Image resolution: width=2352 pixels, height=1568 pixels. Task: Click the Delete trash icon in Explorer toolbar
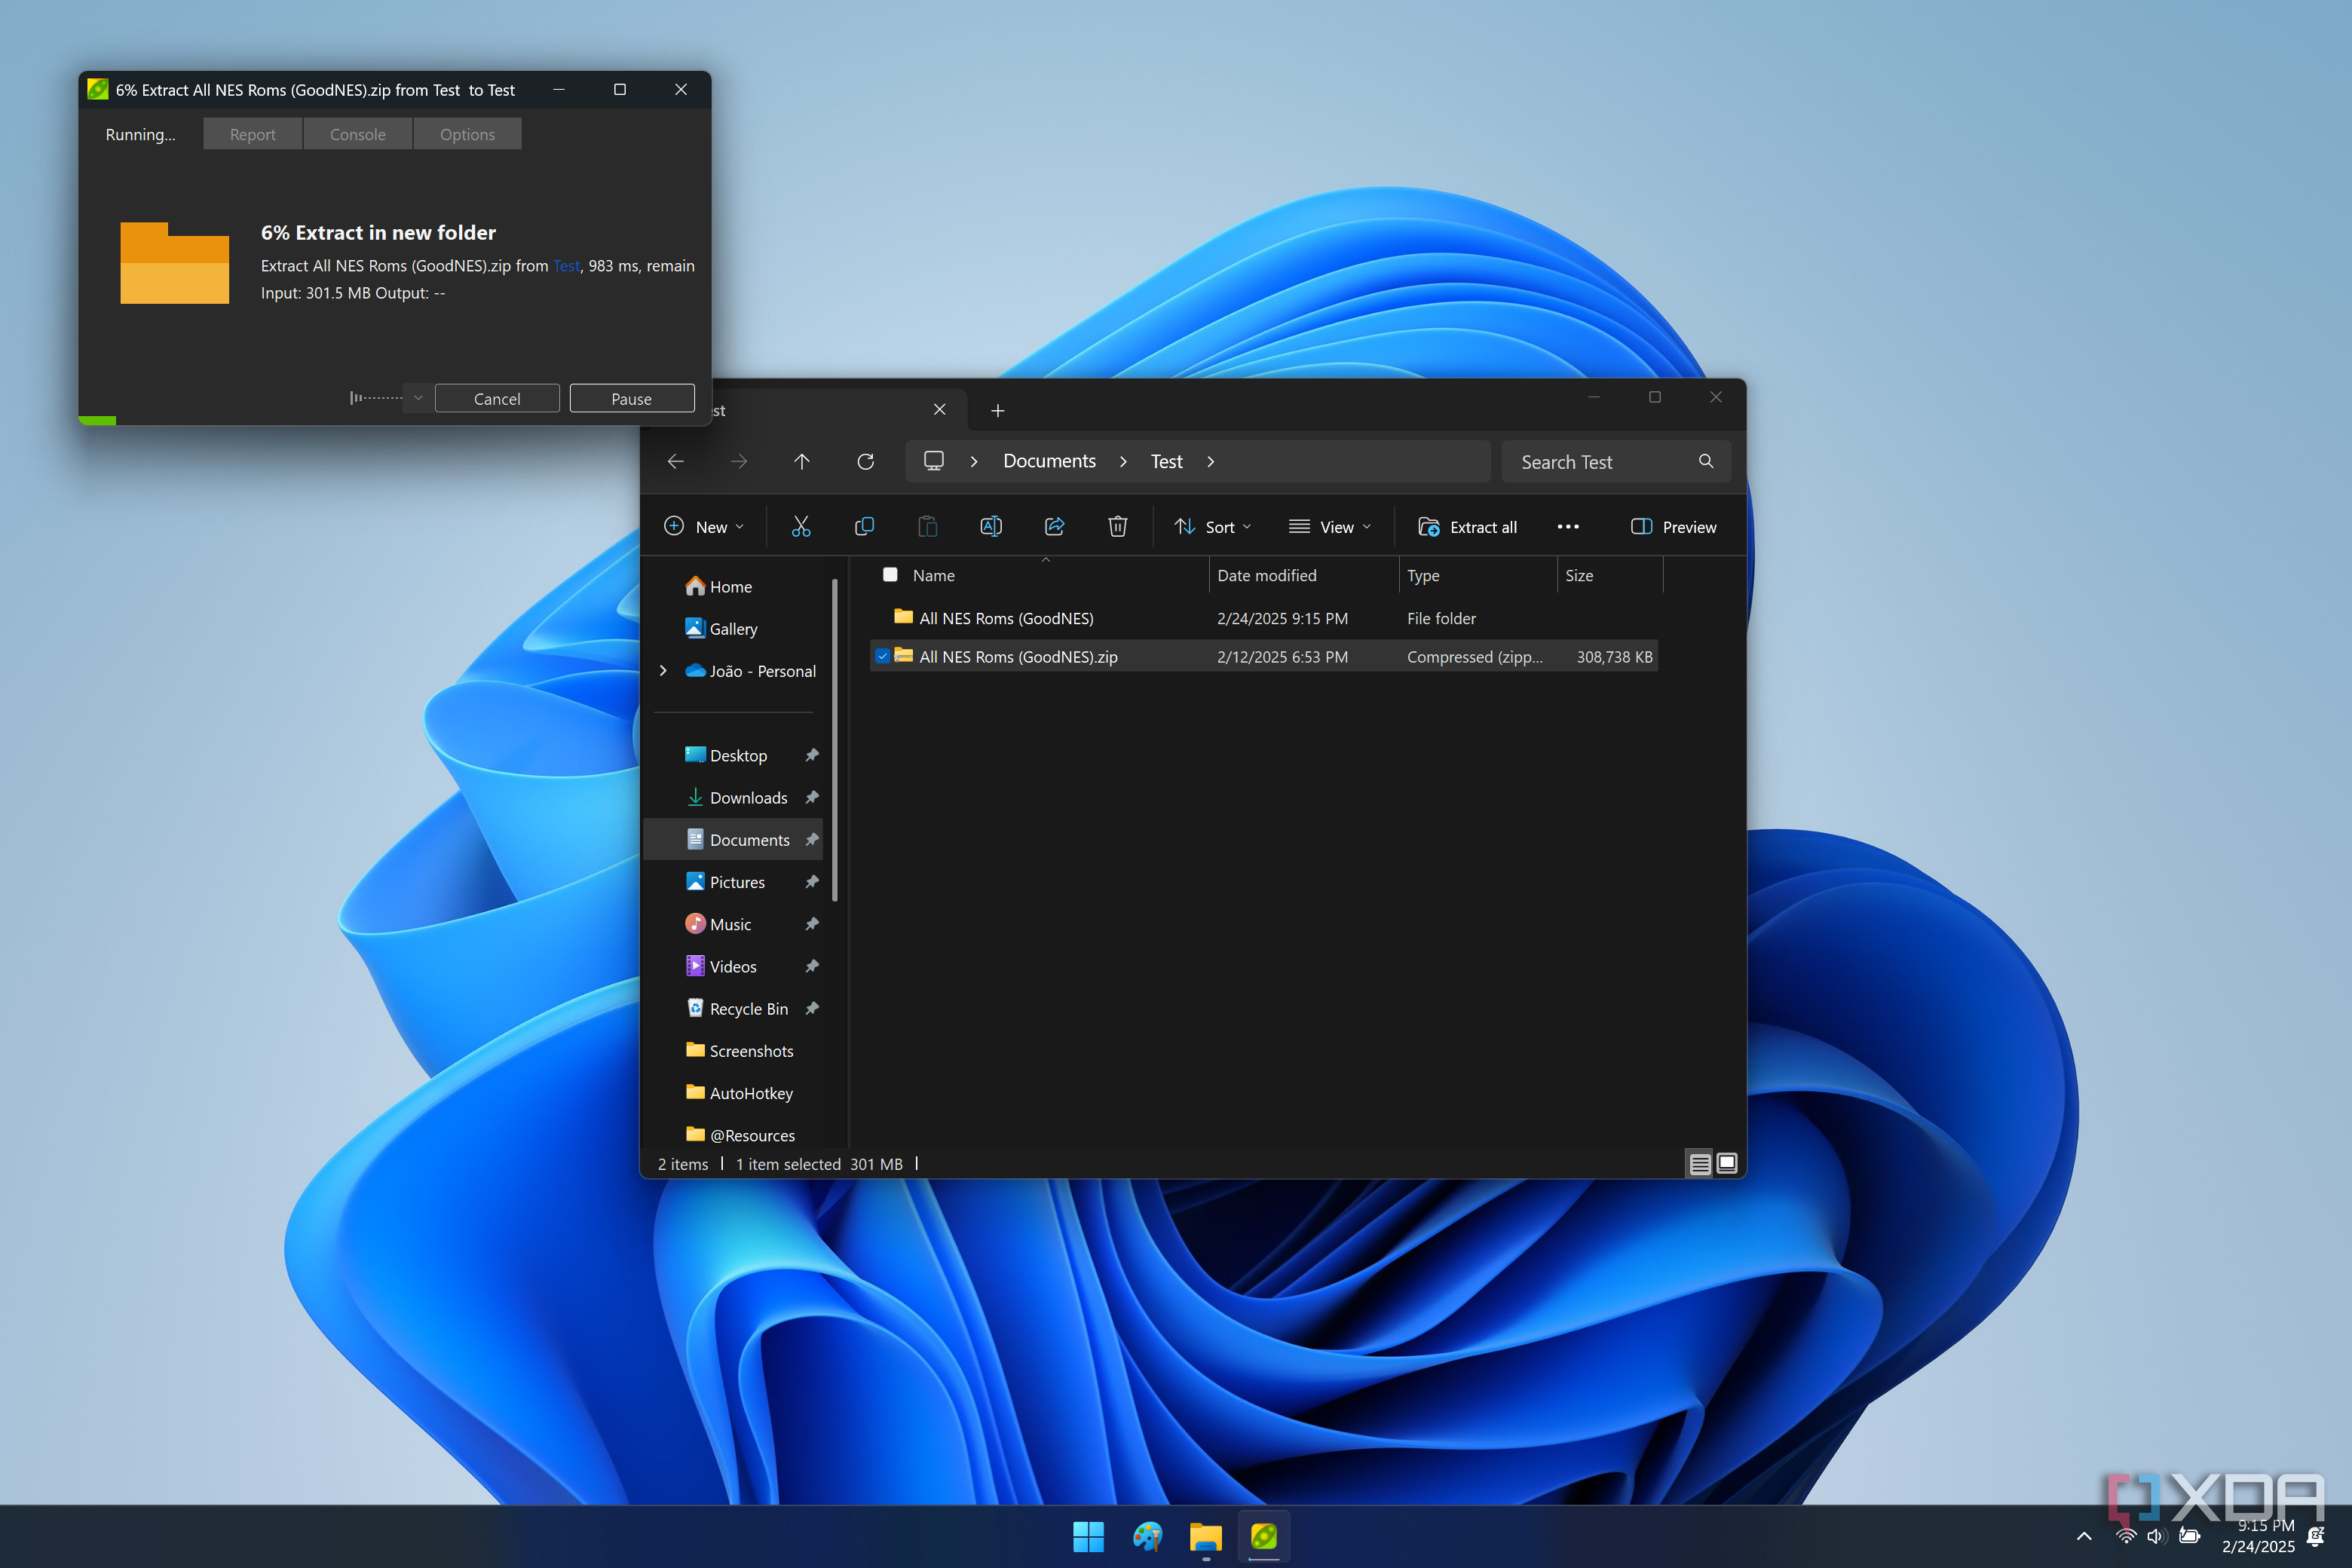pyautogui.click(x=1118, y=527)
